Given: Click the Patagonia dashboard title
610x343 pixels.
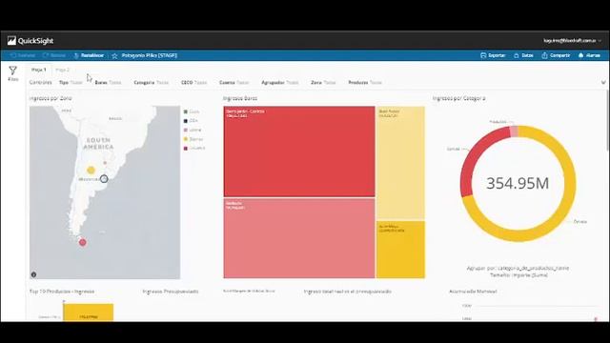Looking at the screenshot, I should [150, 55].
